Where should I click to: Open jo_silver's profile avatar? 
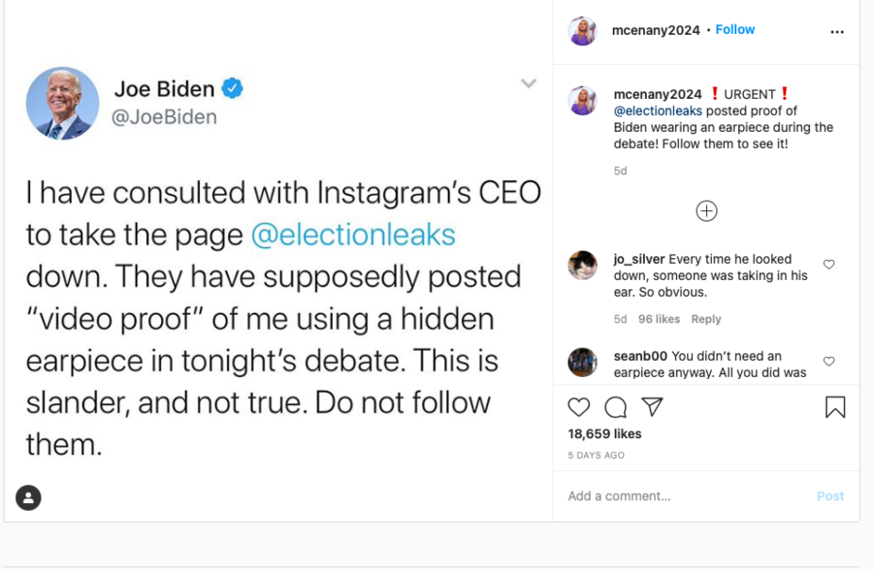[x=582, y=265]
